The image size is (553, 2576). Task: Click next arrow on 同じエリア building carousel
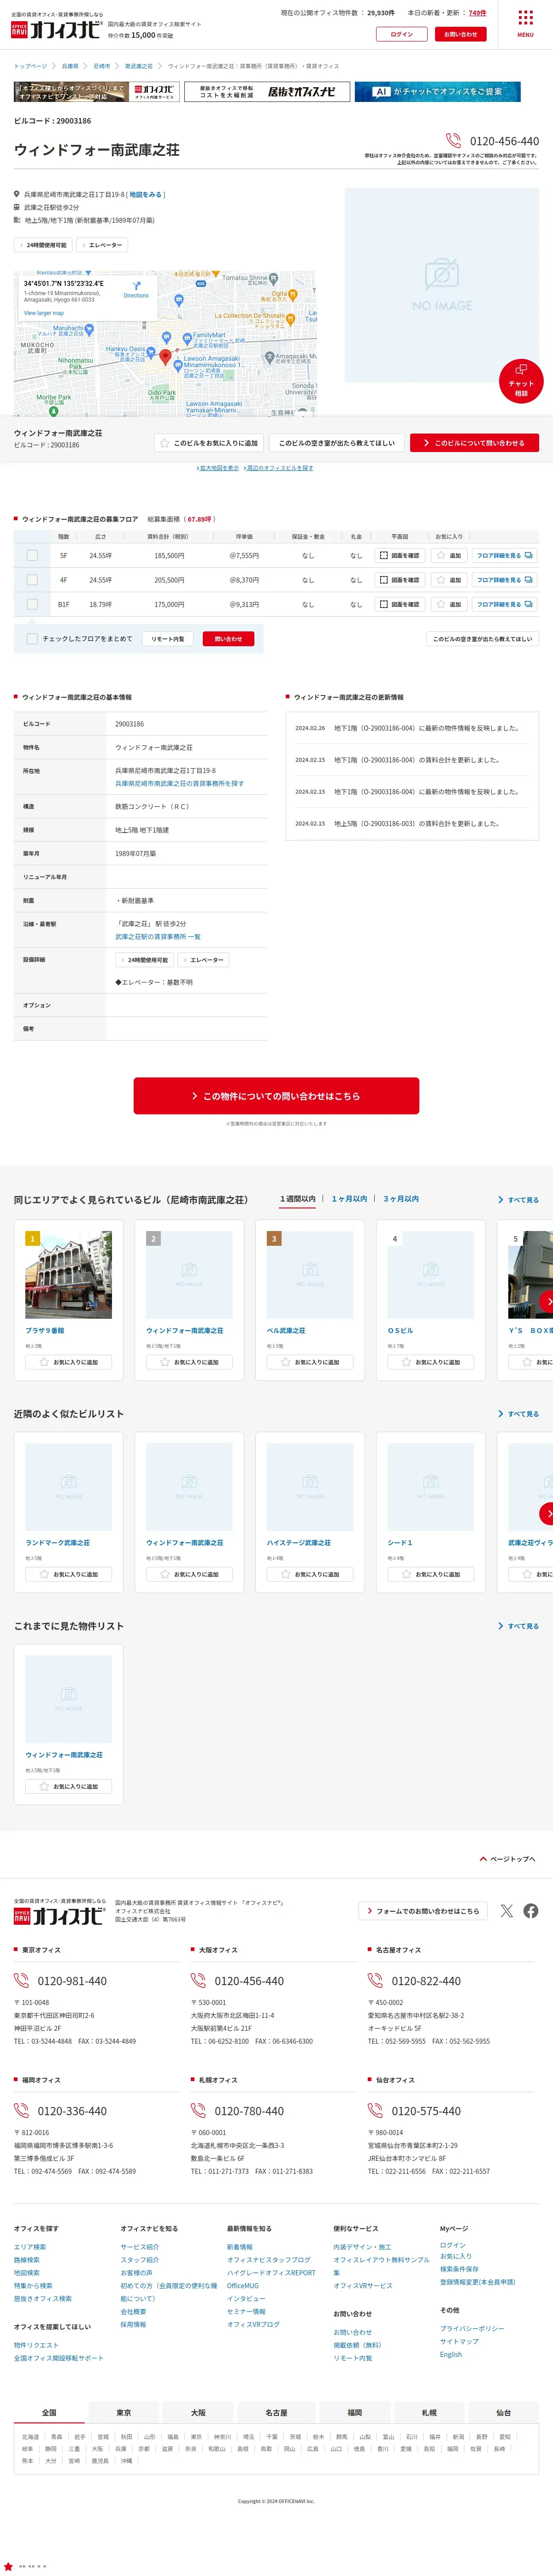click(x=546, y=1301)
